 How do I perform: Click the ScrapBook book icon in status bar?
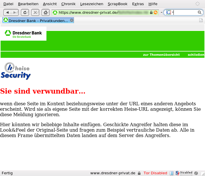pos(171,173)
